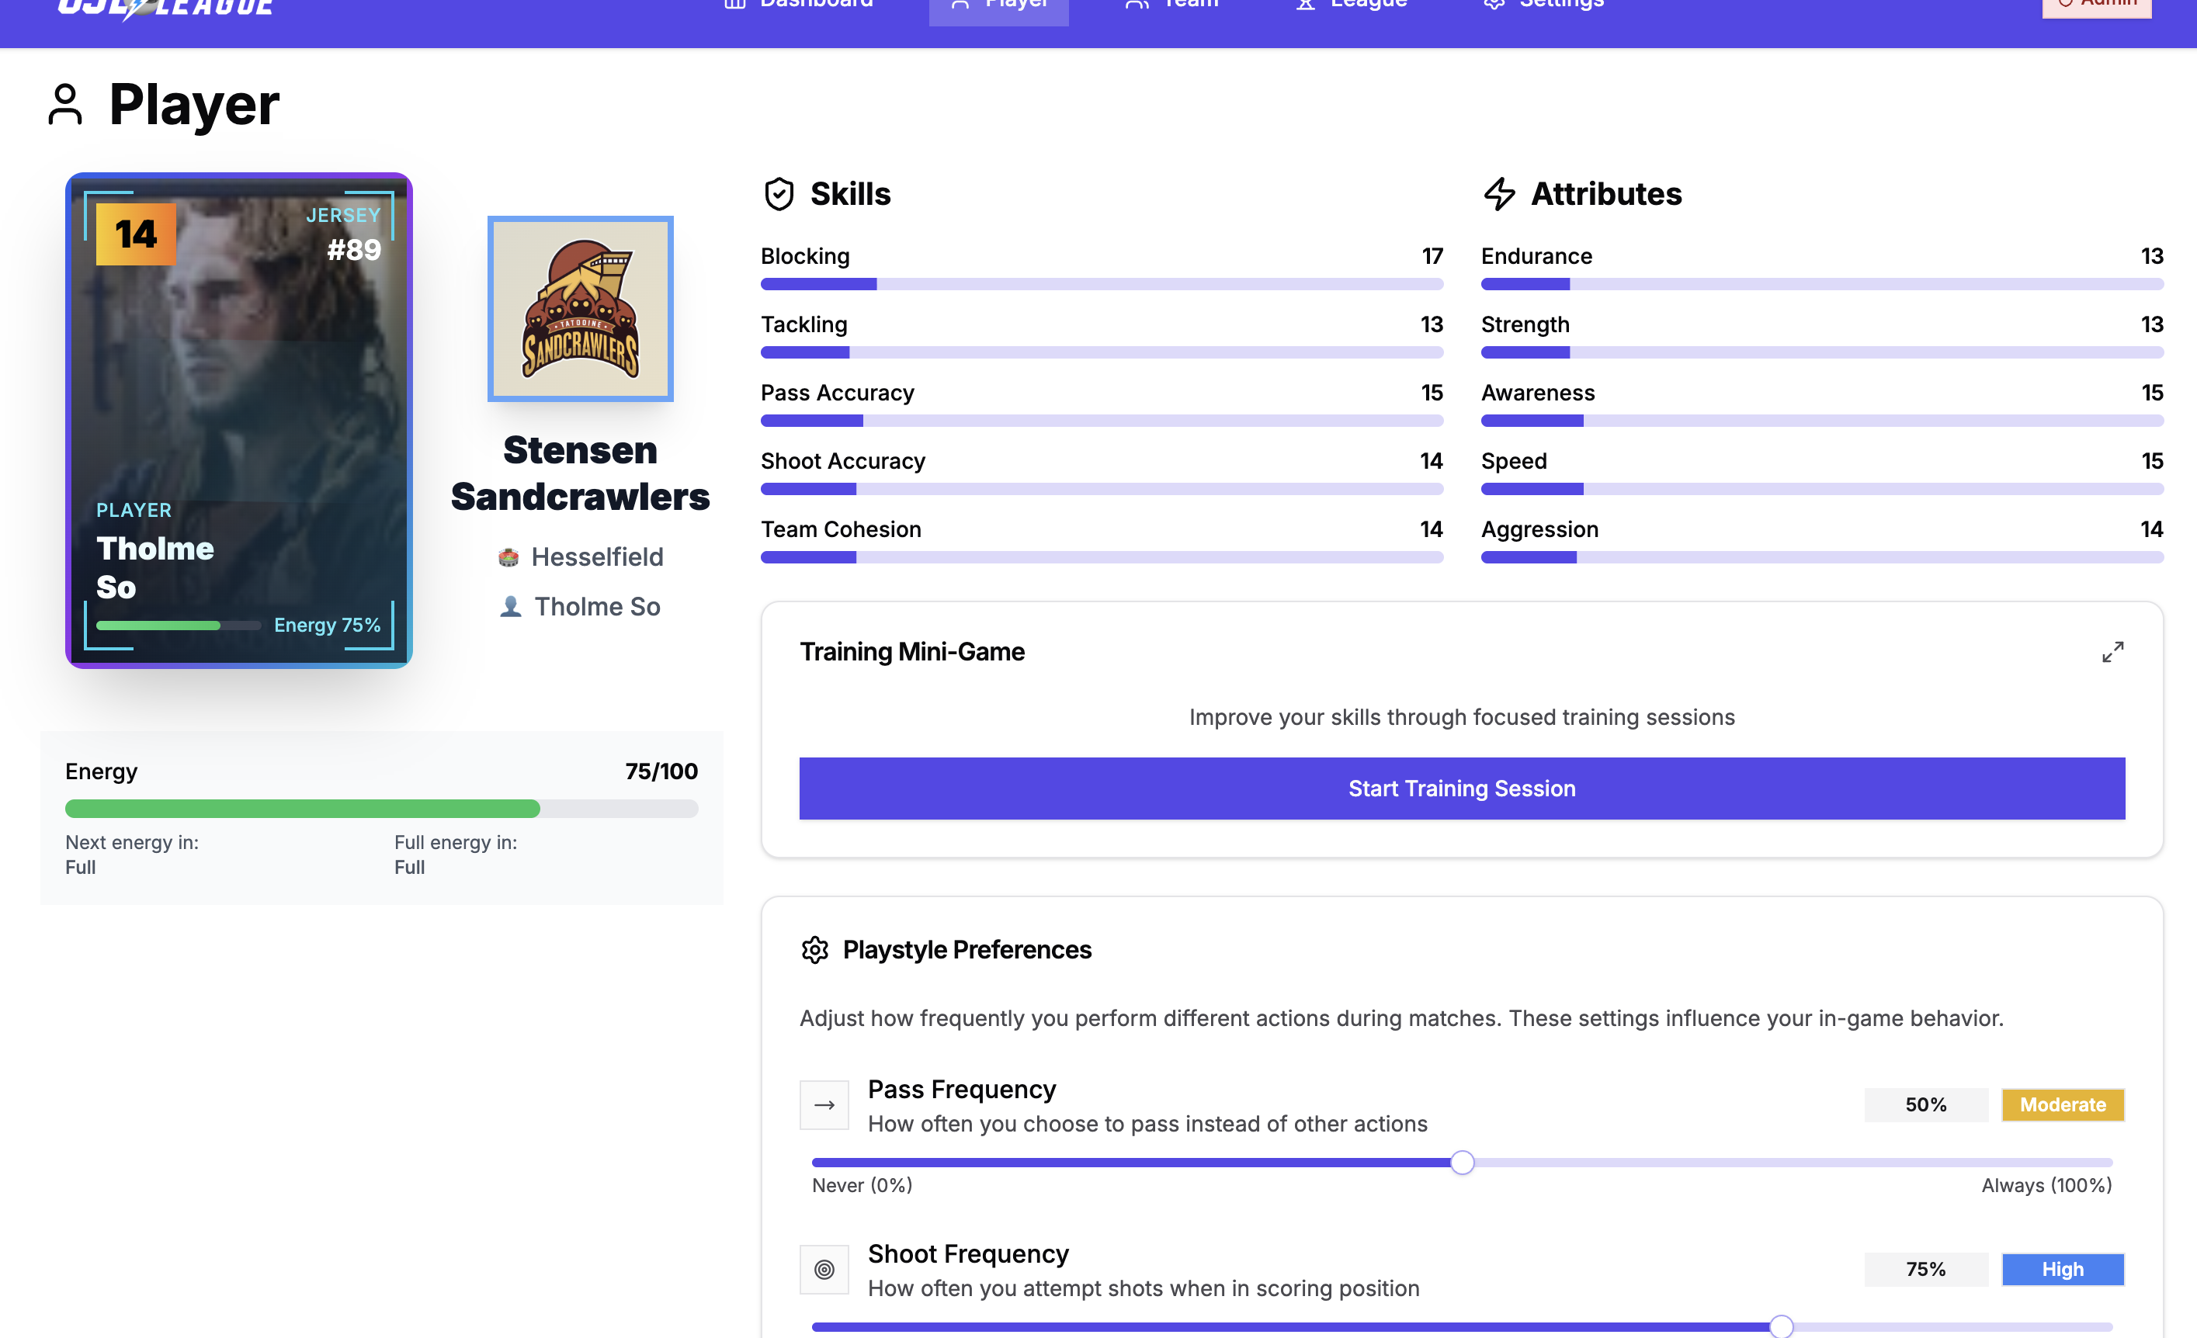Click the Tholme So user icon
This screenshot has height=1338, width=2197.
510,606
